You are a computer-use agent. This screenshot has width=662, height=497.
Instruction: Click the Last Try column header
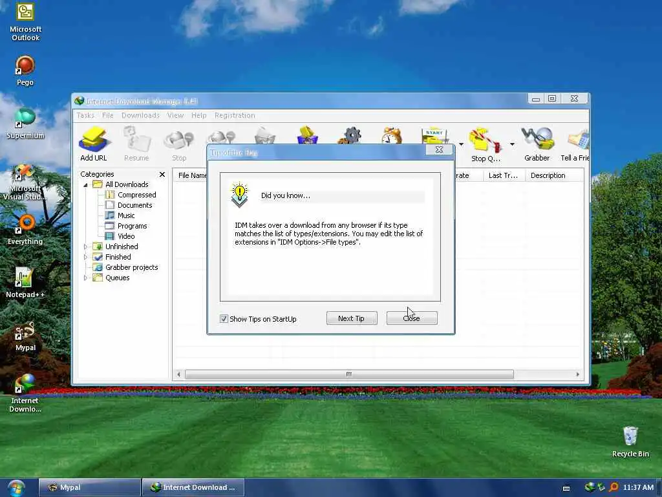[x=504, y=175]
